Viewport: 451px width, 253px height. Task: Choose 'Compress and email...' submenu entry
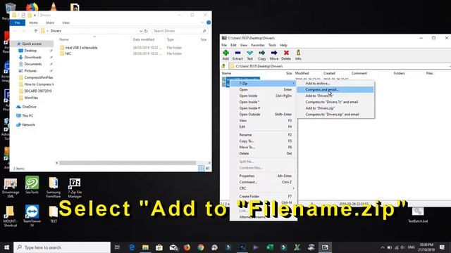pyautogui.click(x=335, y=90)
